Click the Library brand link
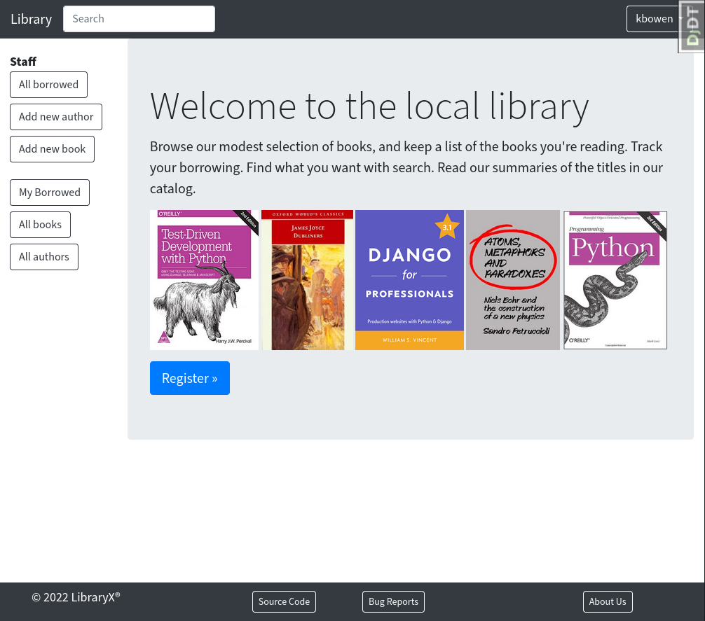 (31, 19)
